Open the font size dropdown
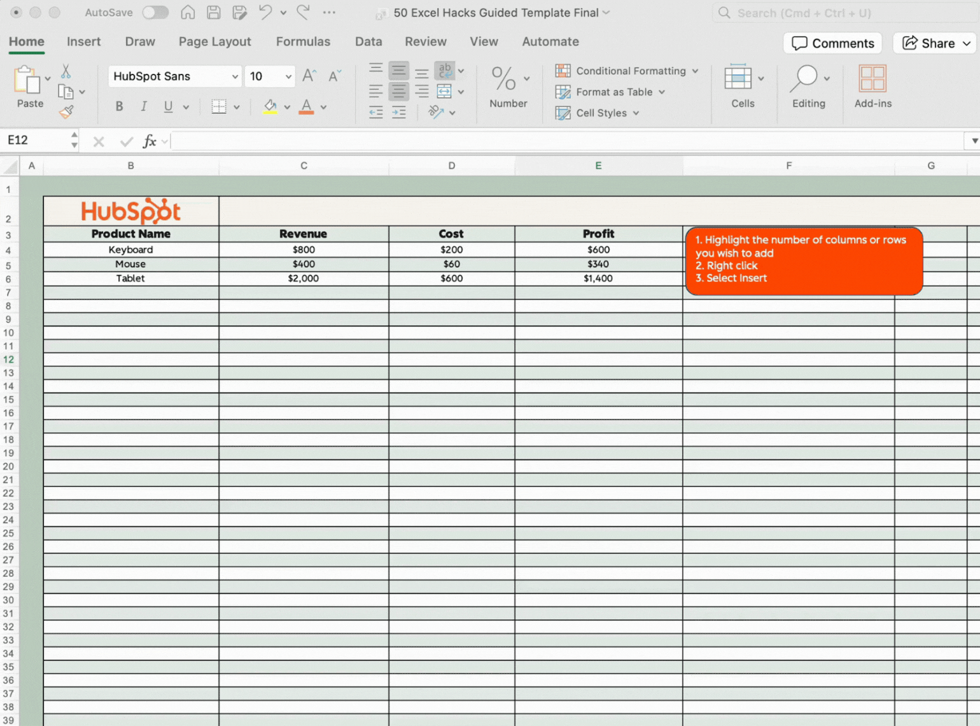The width and height of the screenshot is (980, 726). pos(287,76)
